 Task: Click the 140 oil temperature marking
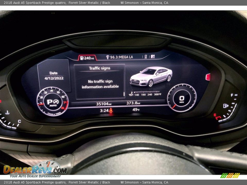[x=137, y=95]
